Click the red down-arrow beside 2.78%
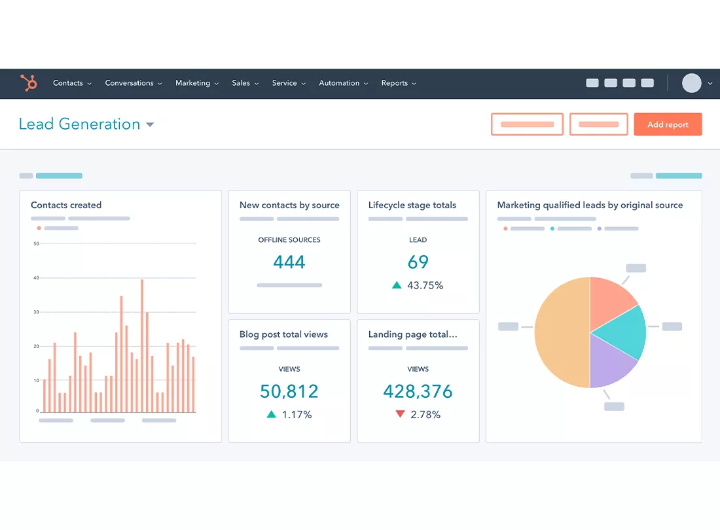Image resolution: width=720 pixels, height=530 pixels. (400, 414)
